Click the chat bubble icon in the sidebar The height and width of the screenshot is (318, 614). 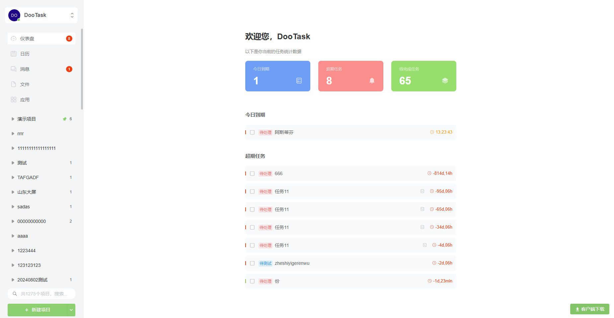[x=14, y=69]
